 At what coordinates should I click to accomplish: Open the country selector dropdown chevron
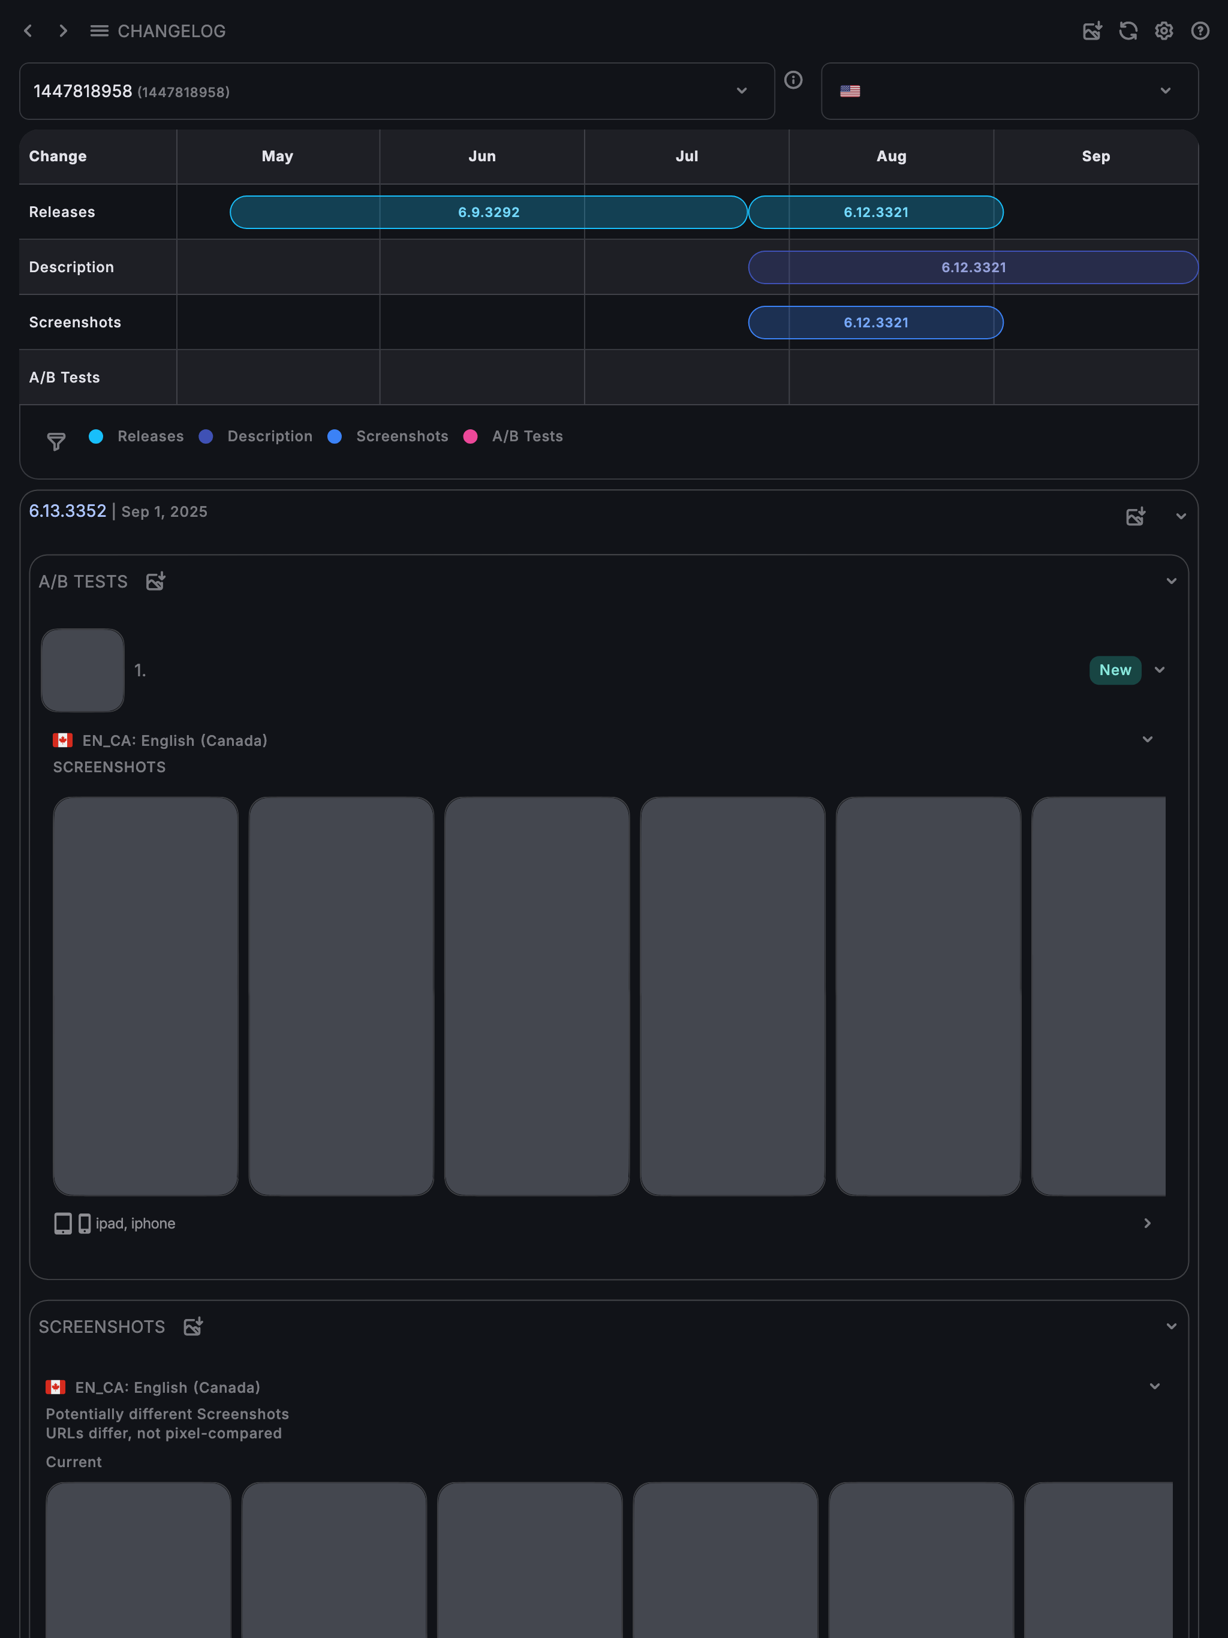coord(1166,91)
